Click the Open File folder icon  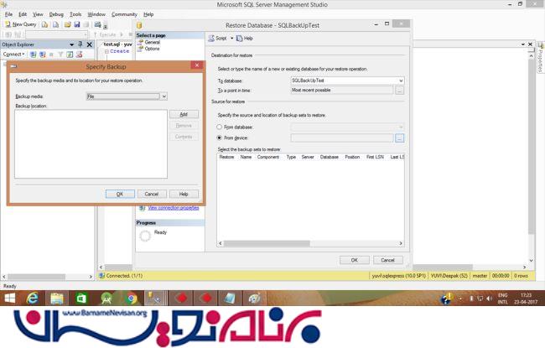[67, 24]
